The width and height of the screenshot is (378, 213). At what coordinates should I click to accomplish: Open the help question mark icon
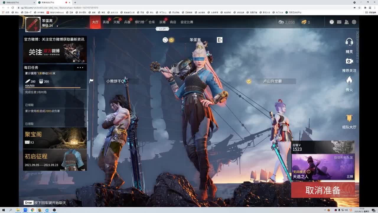(x=332, y=22)
